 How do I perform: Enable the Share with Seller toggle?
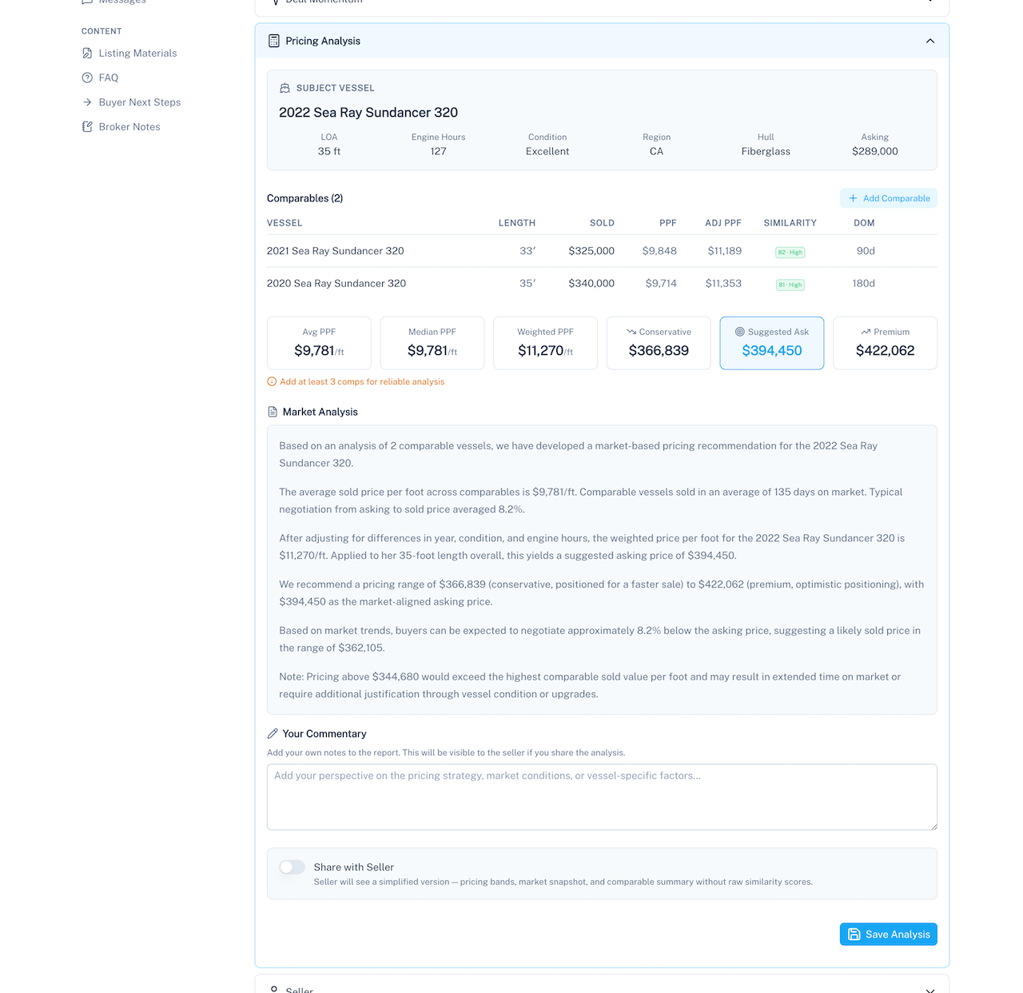tap(292, 867)
